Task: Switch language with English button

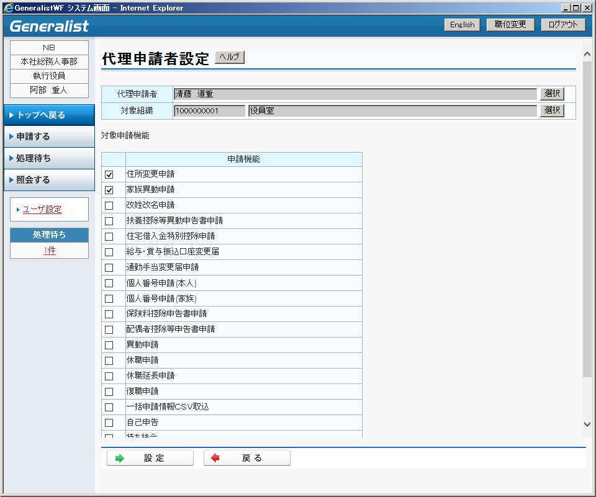Action: click(x=462, y=25)
